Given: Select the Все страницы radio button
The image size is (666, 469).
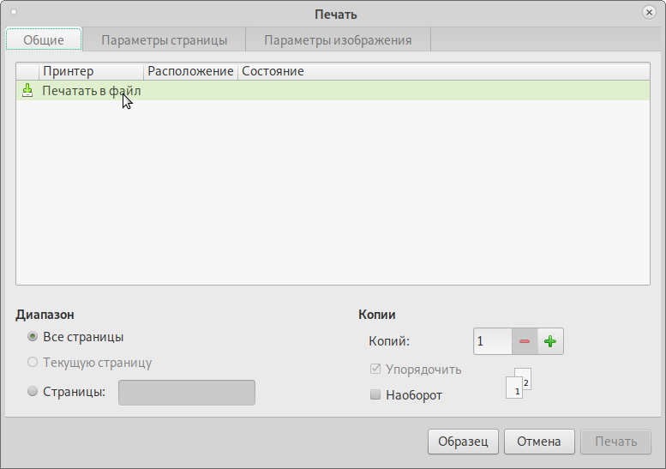Looking at the screenshot, I should (x=33, y=337).
